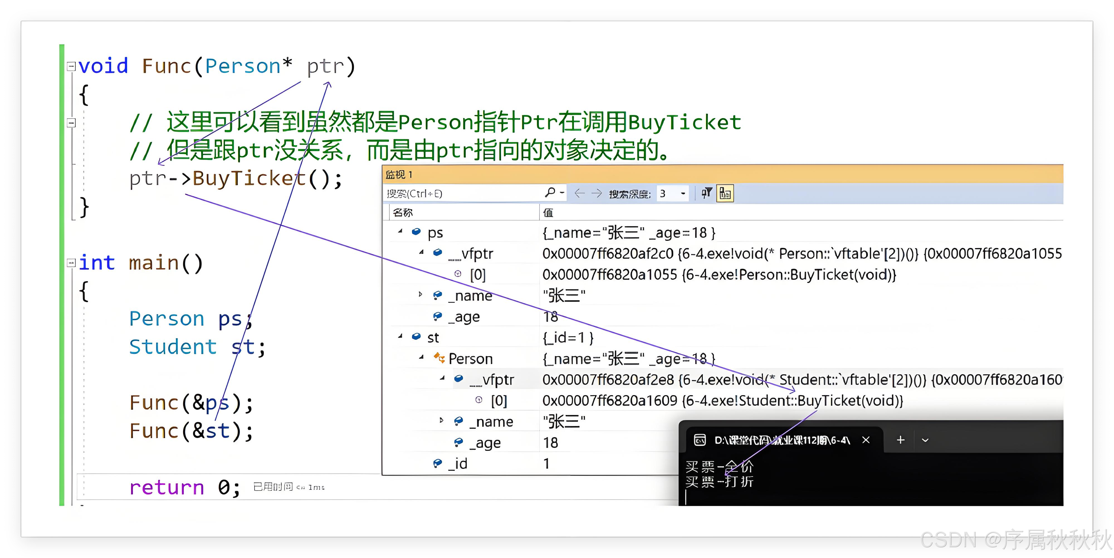
Task: Click the Student st; declaration line
Action: click(197, 347)
